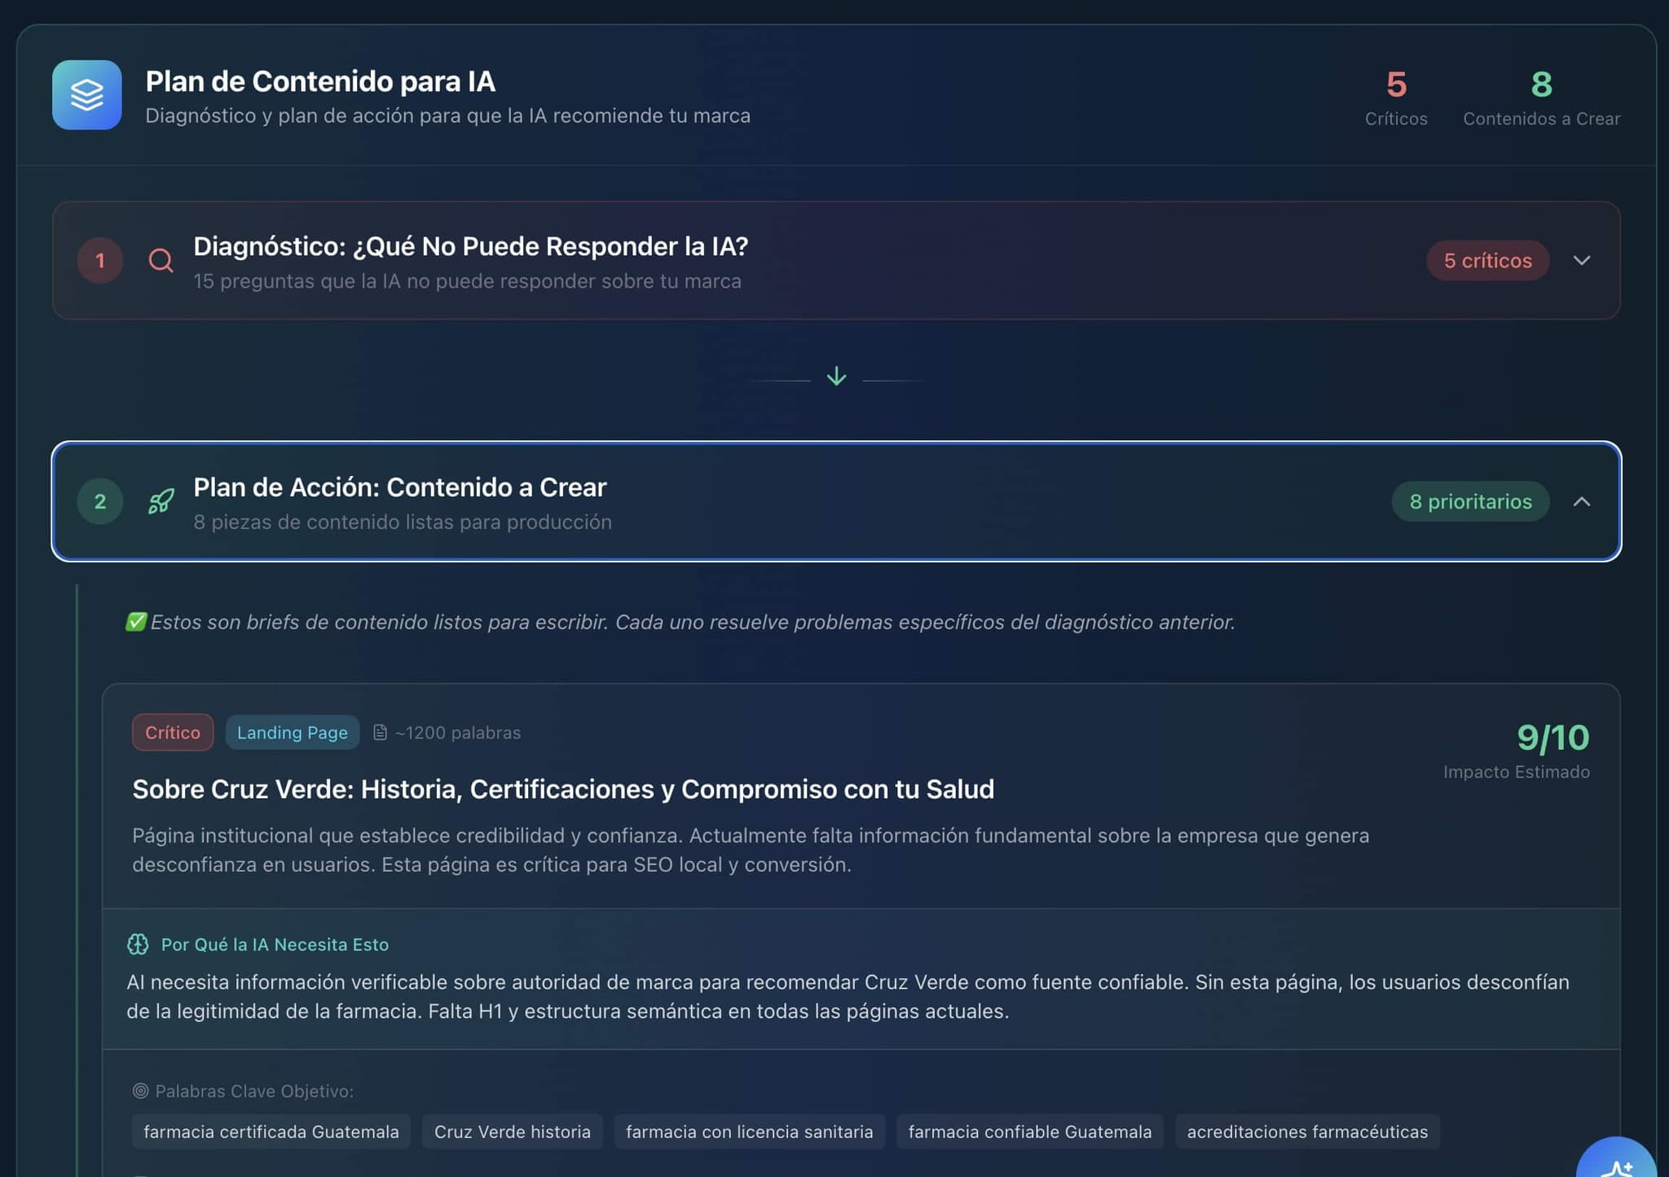Click the rocket icon in Plan de Acción
Viewport: 1669px width, 1177px height.
pos(161,502)
